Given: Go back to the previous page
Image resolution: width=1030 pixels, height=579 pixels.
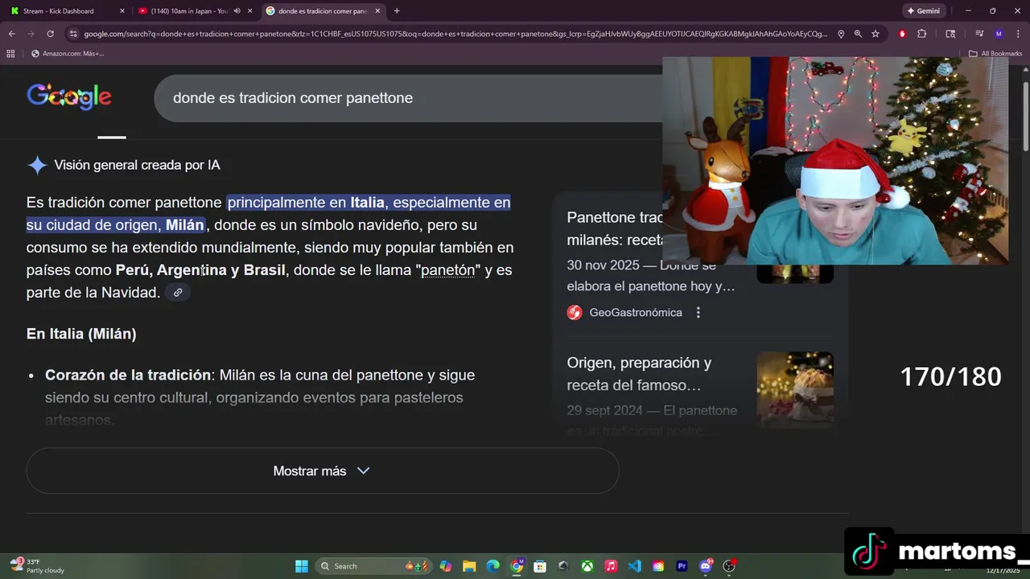Looking at the screenshot, I should coord(11,34).
